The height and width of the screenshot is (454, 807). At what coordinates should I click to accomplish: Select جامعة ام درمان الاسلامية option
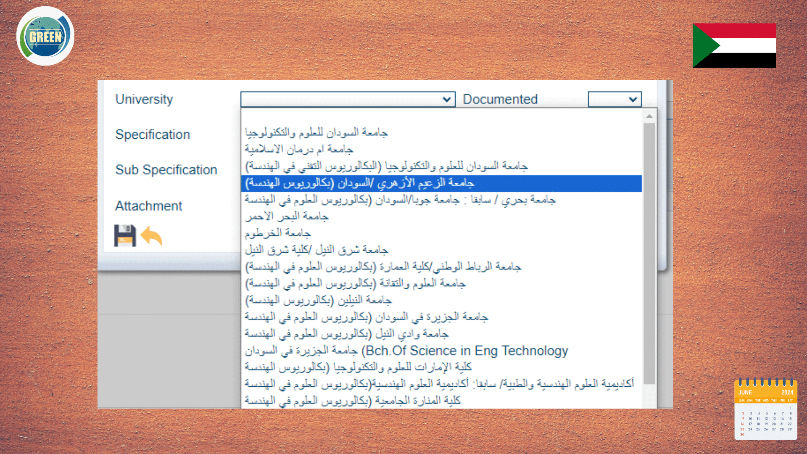[299, 150]
